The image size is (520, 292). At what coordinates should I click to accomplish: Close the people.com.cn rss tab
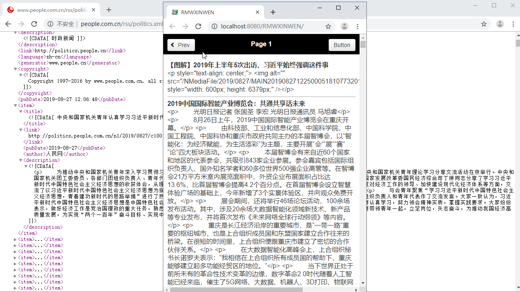[94, 10]
